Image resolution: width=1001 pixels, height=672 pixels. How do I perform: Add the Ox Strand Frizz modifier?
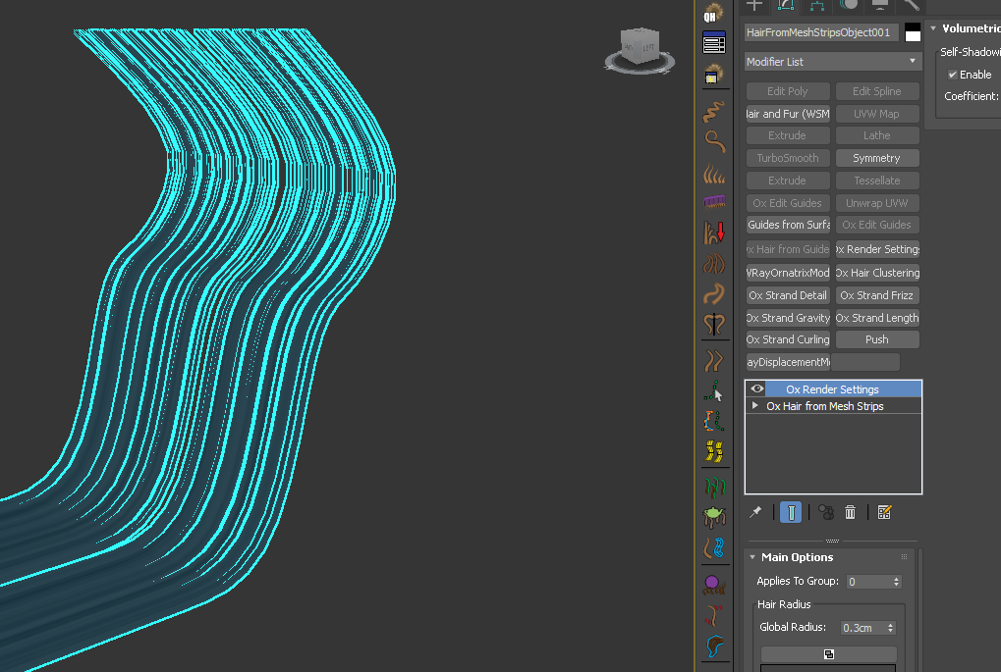[876, 295]
